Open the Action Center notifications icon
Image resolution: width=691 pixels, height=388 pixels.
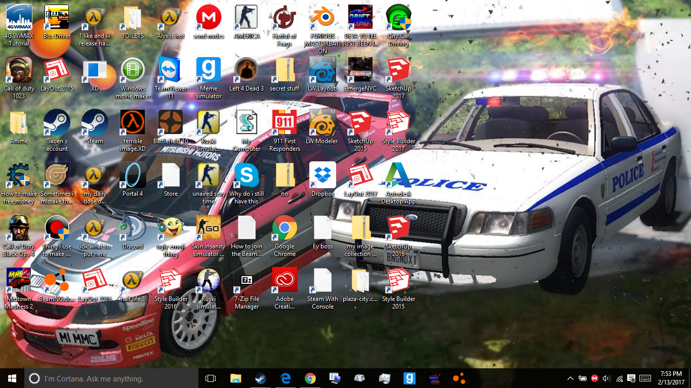pos(632,378)
